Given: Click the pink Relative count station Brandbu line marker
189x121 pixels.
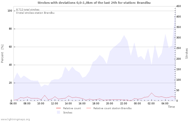Looking at the screenshot, I should coord(89,108).
